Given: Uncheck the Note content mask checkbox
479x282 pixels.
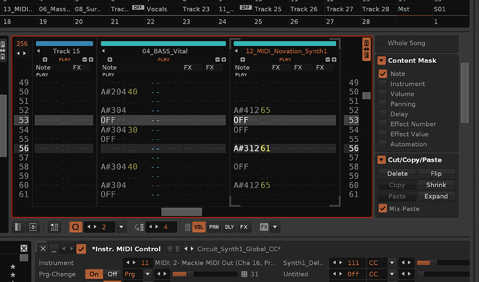Looking at the screenshot, I should pyautogui.click(x=383, y=73).
